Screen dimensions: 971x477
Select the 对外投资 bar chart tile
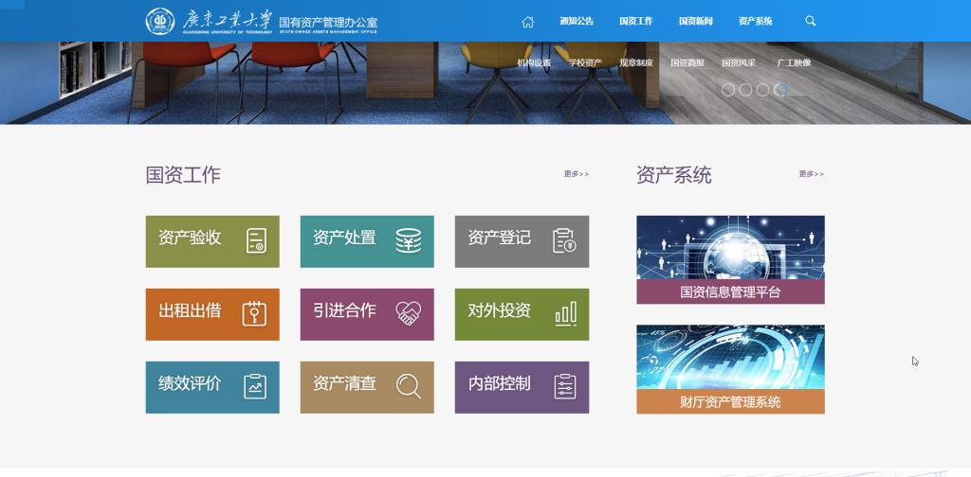click(522, 313)
